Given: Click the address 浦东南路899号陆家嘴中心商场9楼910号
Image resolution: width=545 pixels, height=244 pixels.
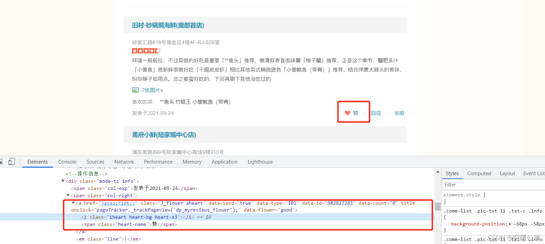Looking at the screenshot, I should tap(178, 152).
